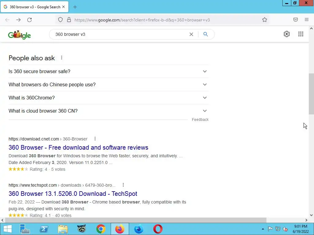This screenshot has width=314, height=235.
Task: Submit search with magnifier icon
Action: click(205, 34)
